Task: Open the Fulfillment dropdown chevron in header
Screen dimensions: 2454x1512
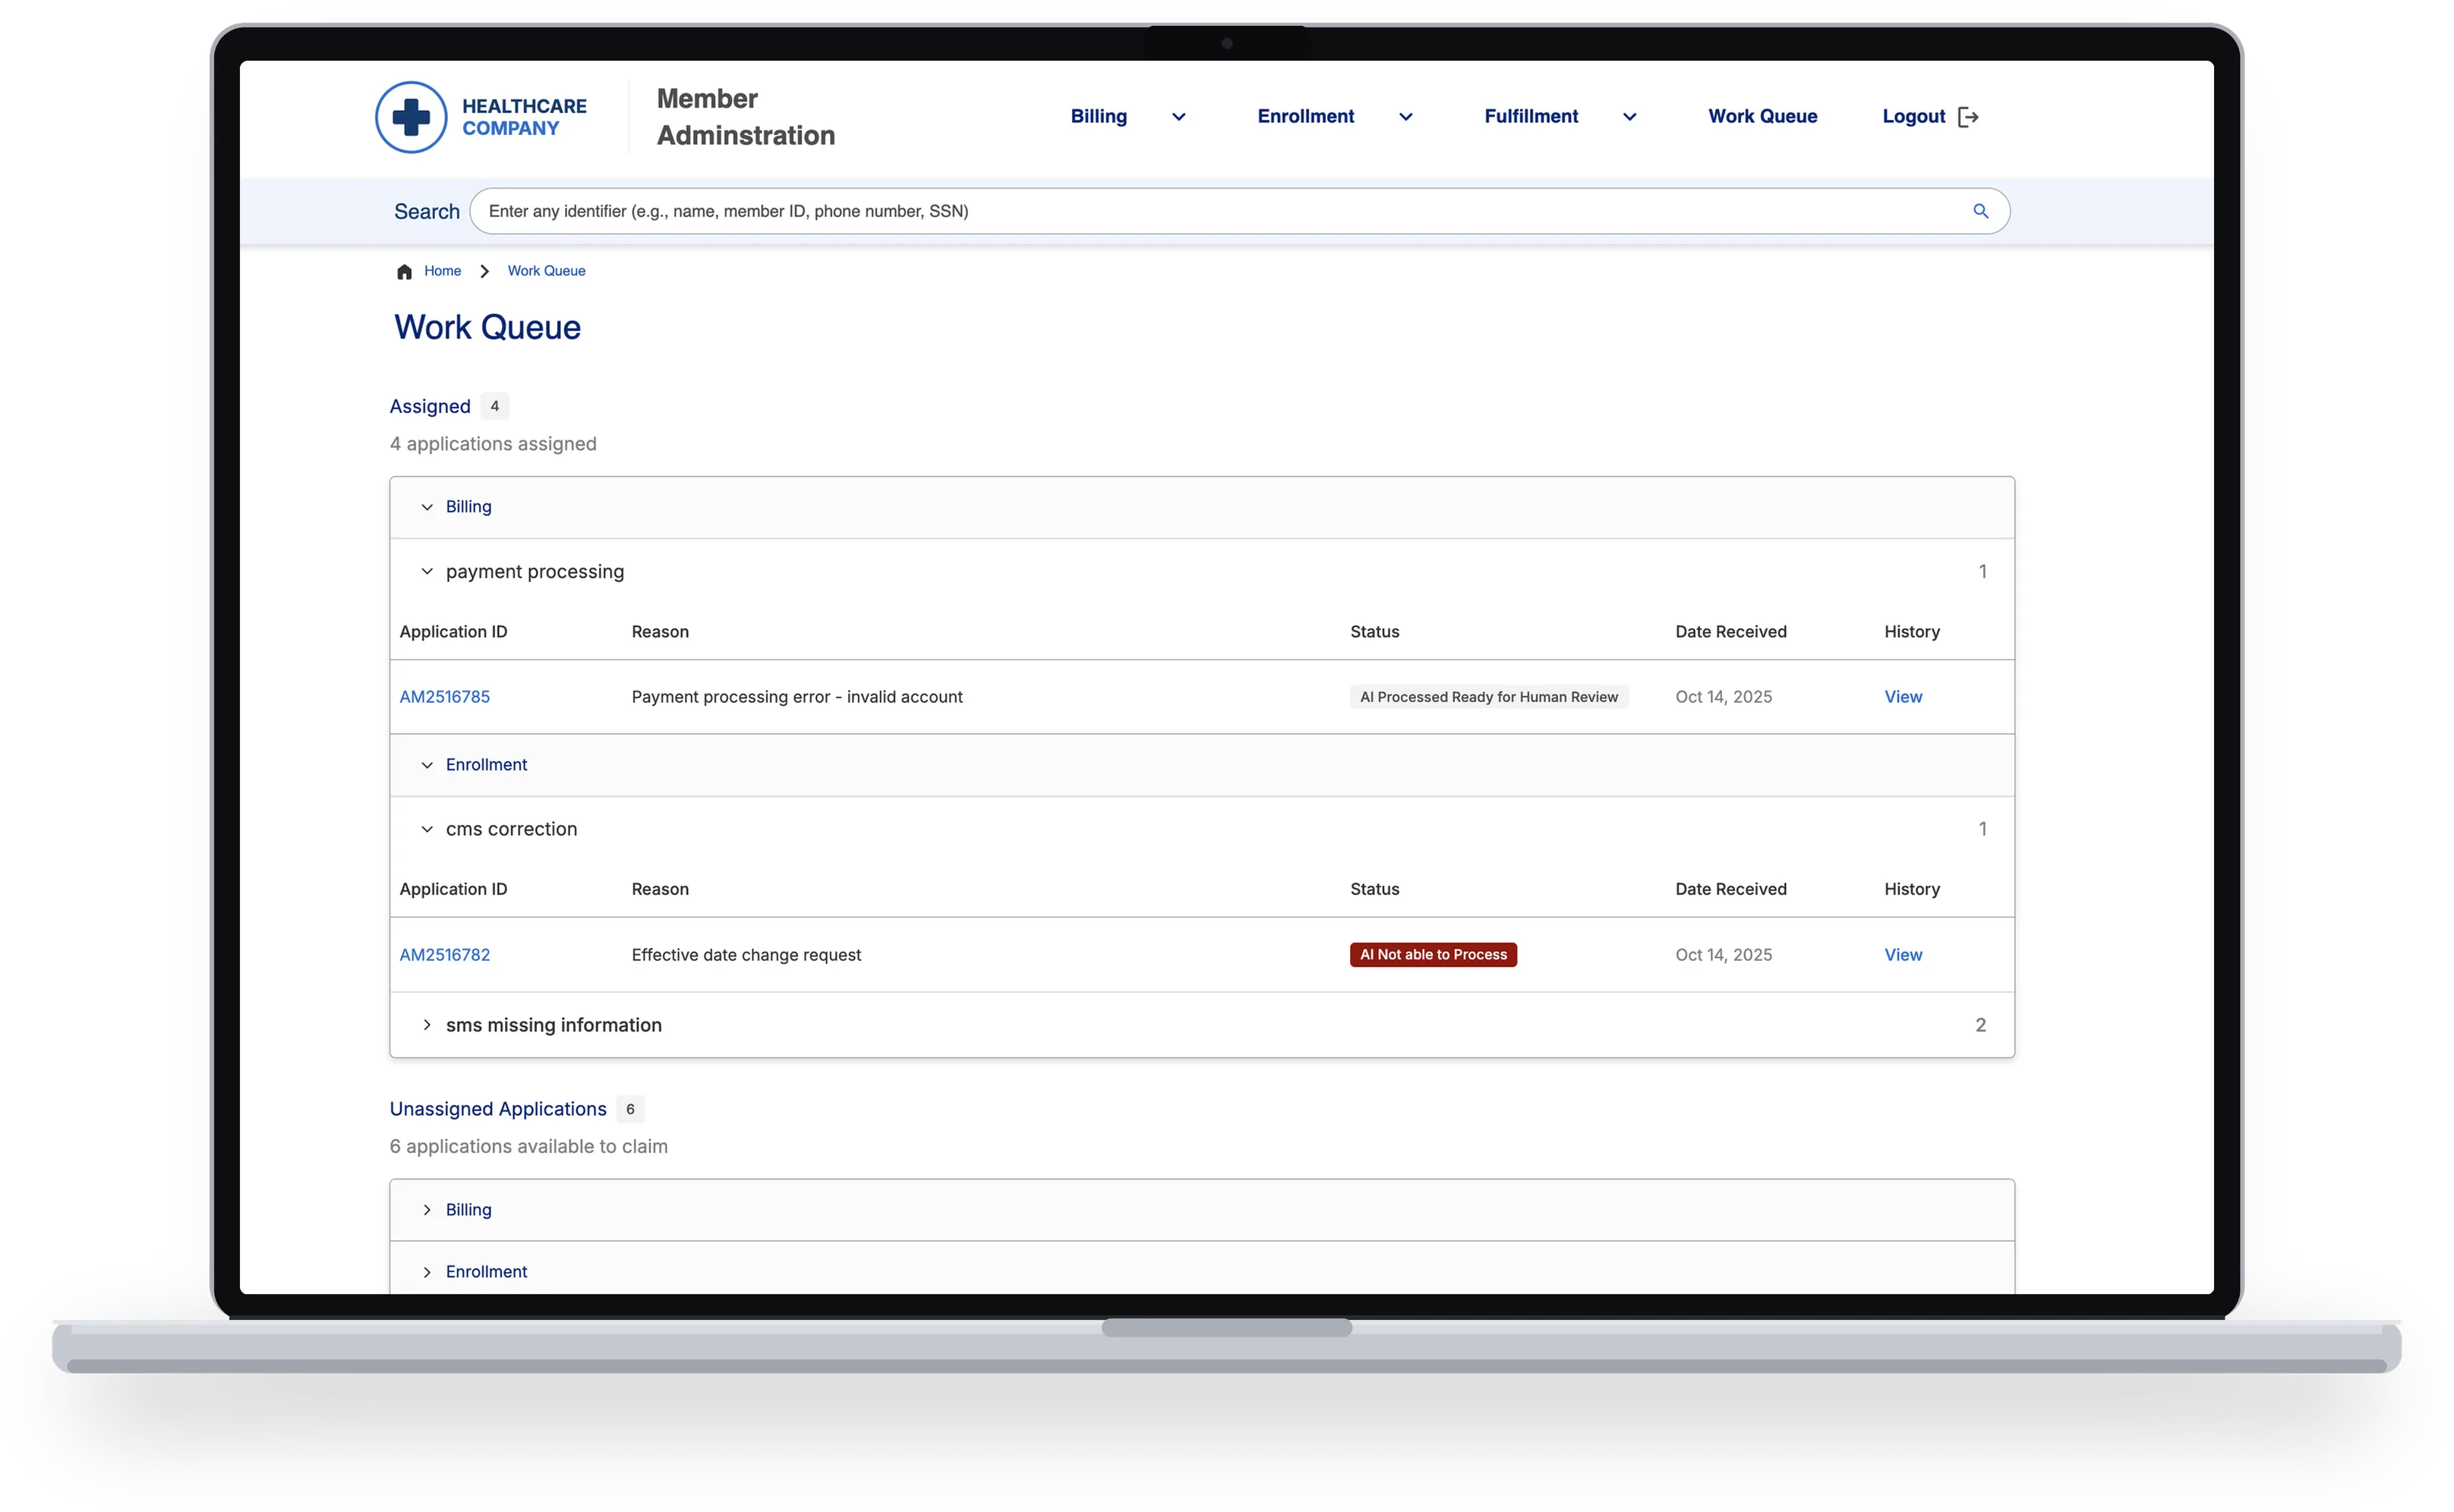Action: pyautogui.click(x=1629, y=117)
